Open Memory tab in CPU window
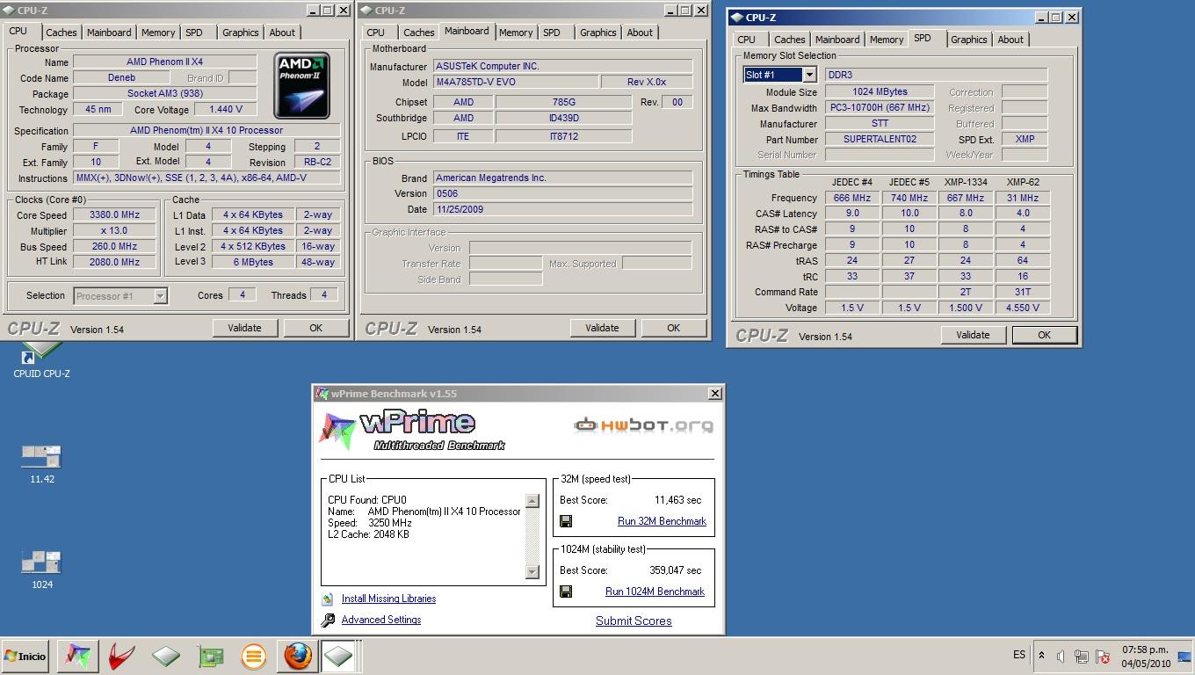1195x675 pixels. (x=158, y=33)
